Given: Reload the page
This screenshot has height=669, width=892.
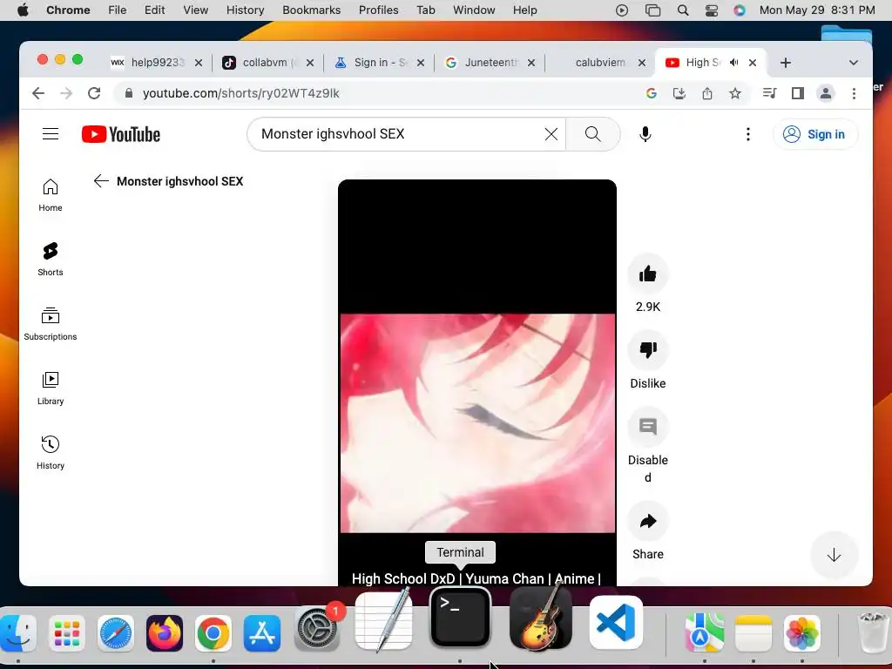Looking at the screenshot, I should tap(94, 93).
